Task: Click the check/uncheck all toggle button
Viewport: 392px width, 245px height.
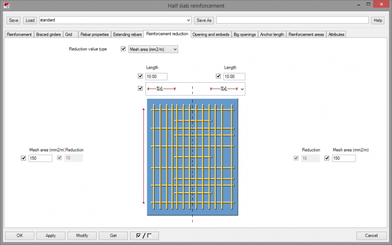Action: tap(144, 235)
